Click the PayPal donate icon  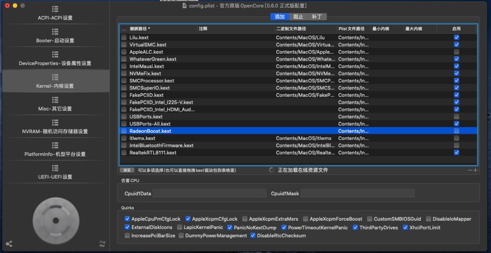click(x=102, y=243)
